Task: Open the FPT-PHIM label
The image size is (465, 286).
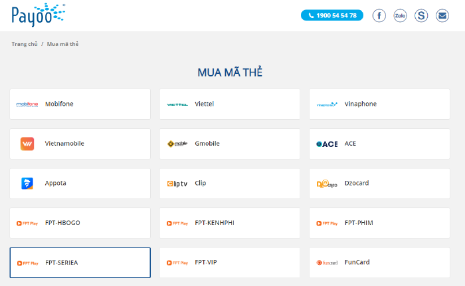Action: (359, 223)
